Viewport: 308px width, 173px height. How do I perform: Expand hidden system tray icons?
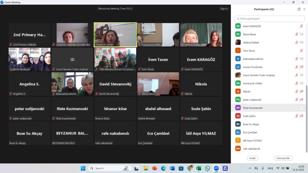(250, 168)
